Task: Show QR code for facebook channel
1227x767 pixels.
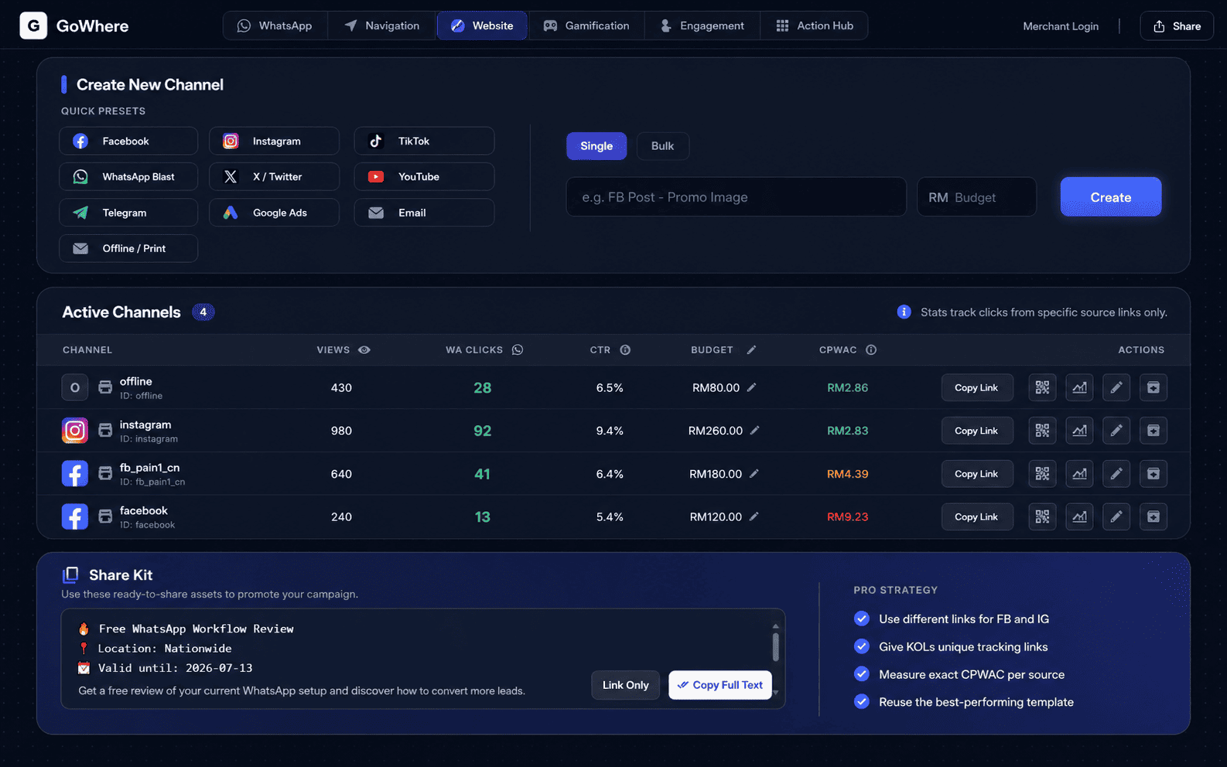Action: tap(1042, 516)
